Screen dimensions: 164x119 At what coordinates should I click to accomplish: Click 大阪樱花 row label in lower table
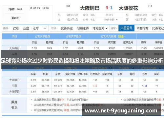coord(14,92)
